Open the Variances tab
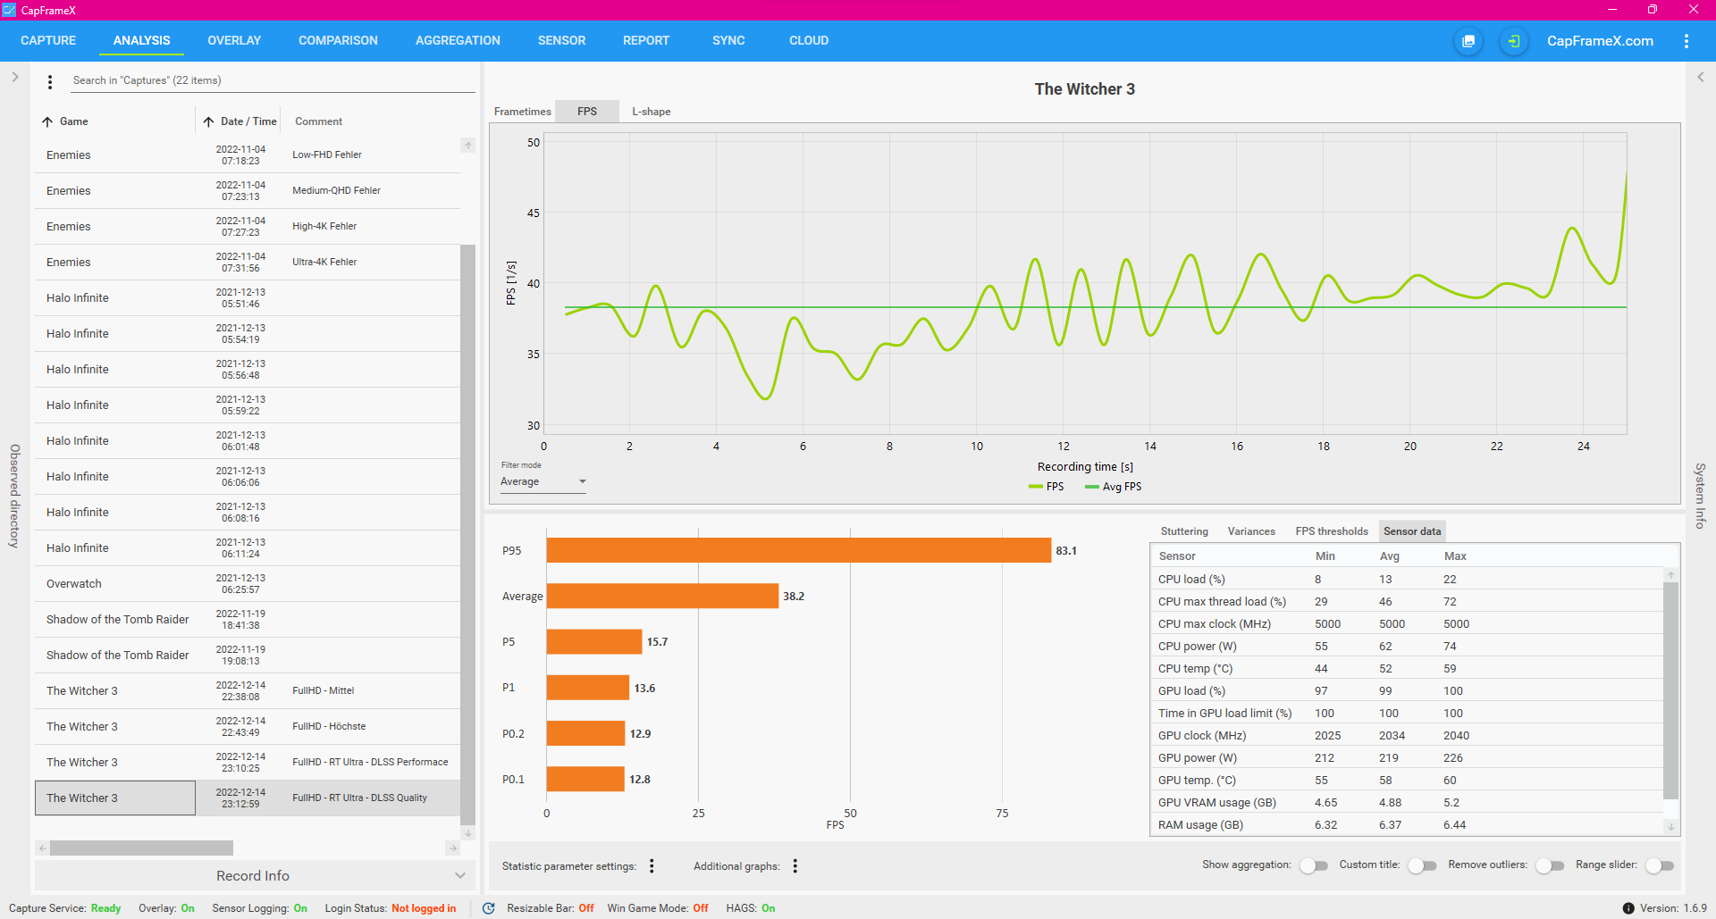The image size is (1716, 919). [x=1251, y=531]
